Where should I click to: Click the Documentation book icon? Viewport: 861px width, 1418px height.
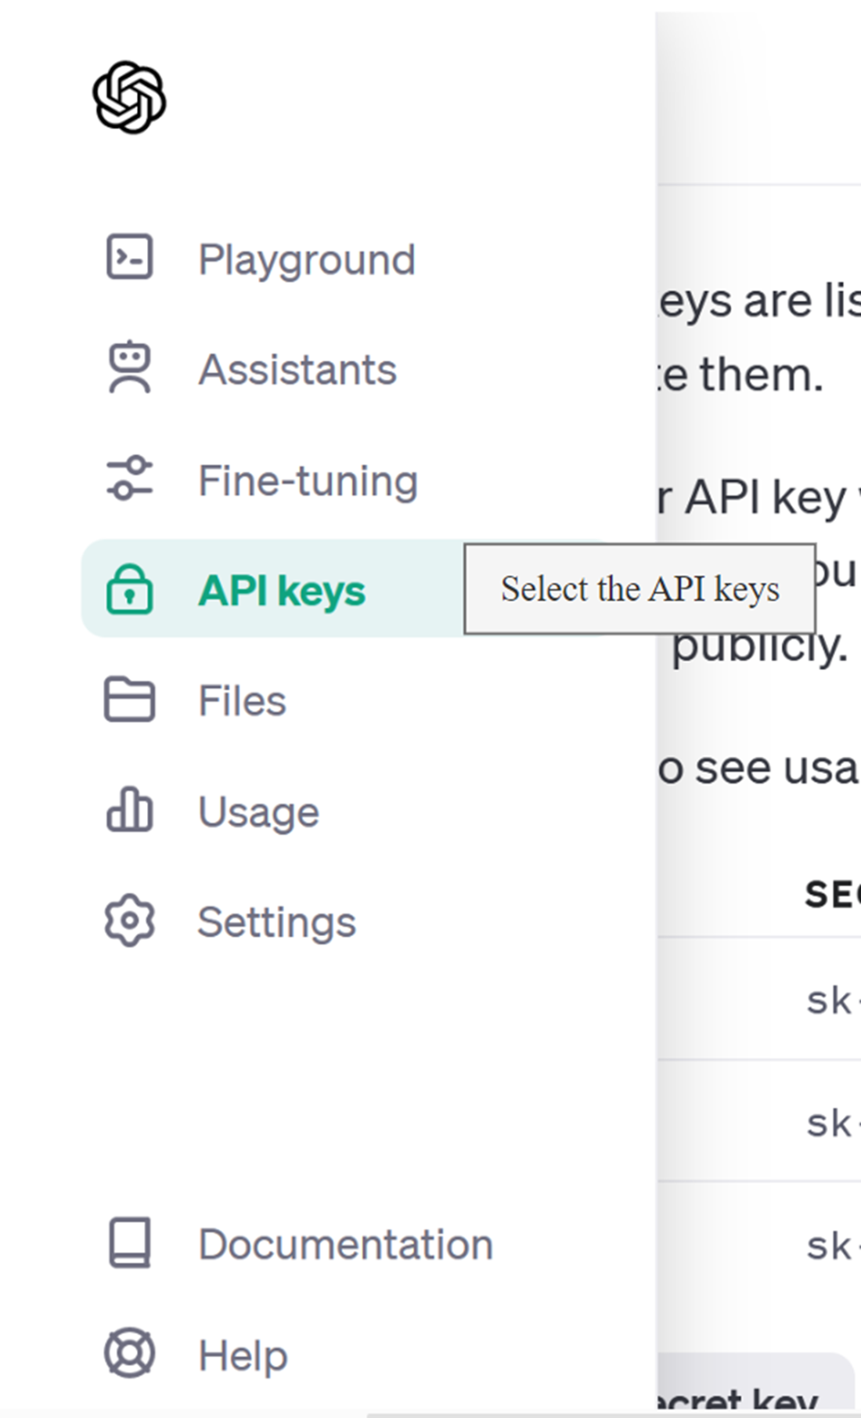click(129, 1243)
